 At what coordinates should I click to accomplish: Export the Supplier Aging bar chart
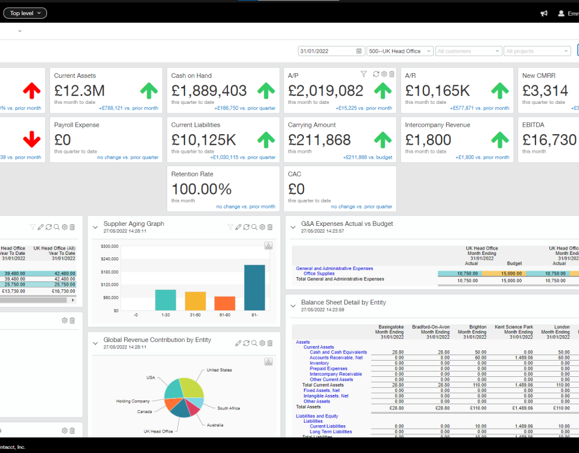pyautogui.click(x=268, y=246)
